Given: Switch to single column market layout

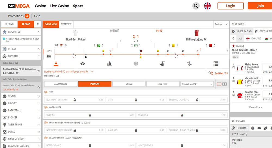Looking at the screenshot, I should click(x=219, y=84).
